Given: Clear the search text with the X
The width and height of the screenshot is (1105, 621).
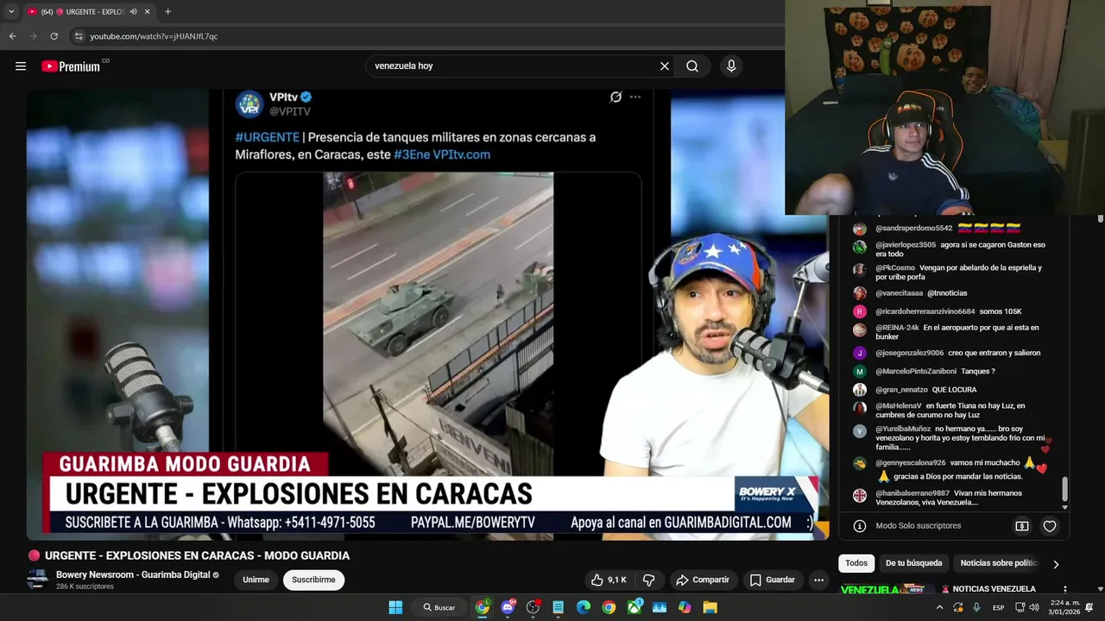Looking at the screenshot, I should coord(665,66).
